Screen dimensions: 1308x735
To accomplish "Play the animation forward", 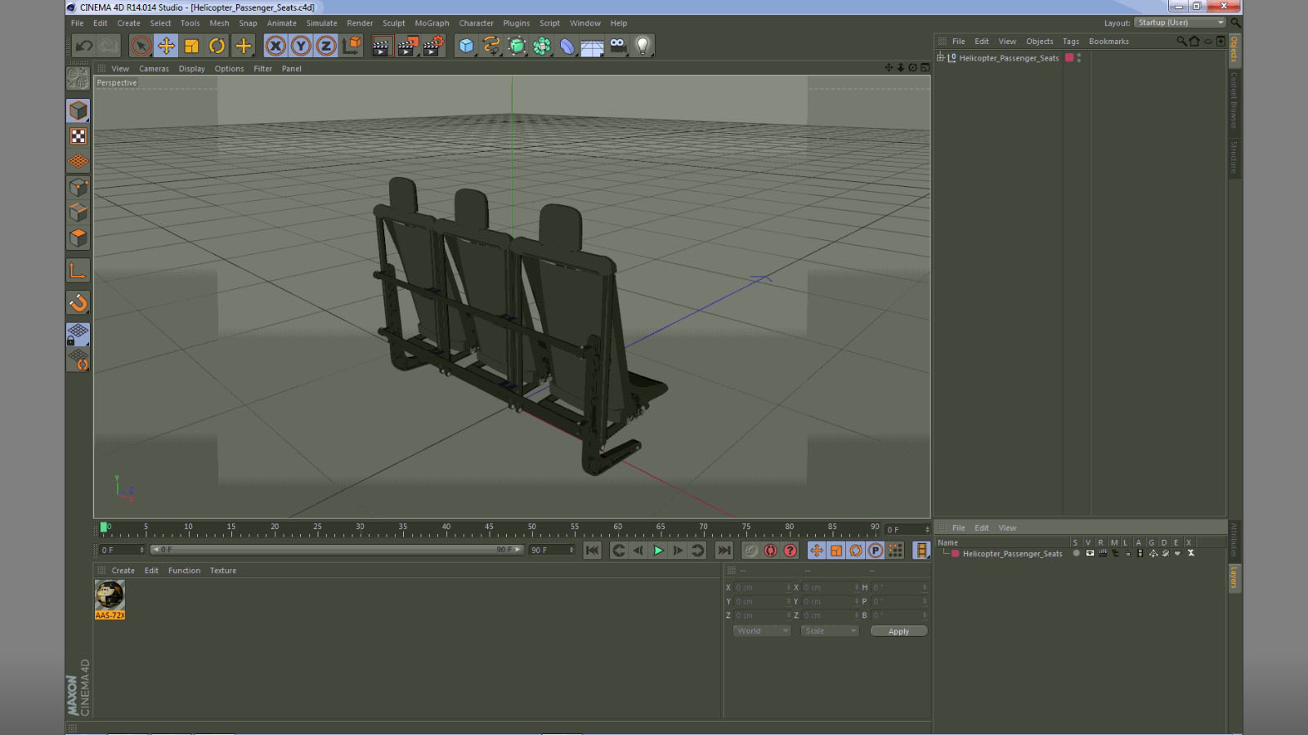I will tap(658, 550).
